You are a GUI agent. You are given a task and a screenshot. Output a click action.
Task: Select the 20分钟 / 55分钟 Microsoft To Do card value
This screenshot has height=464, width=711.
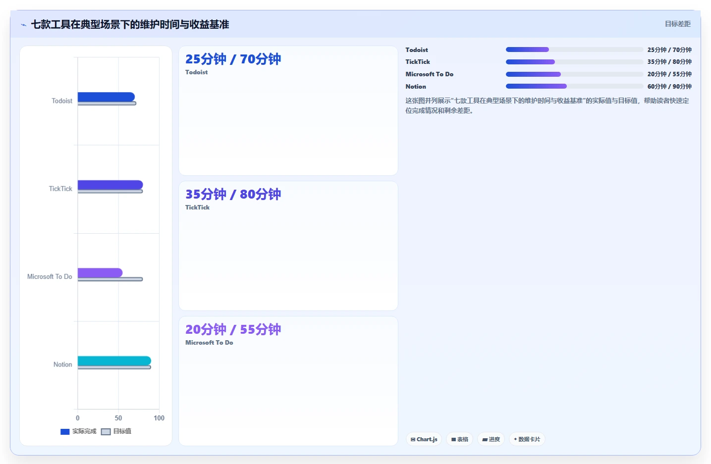pos(233,329)
